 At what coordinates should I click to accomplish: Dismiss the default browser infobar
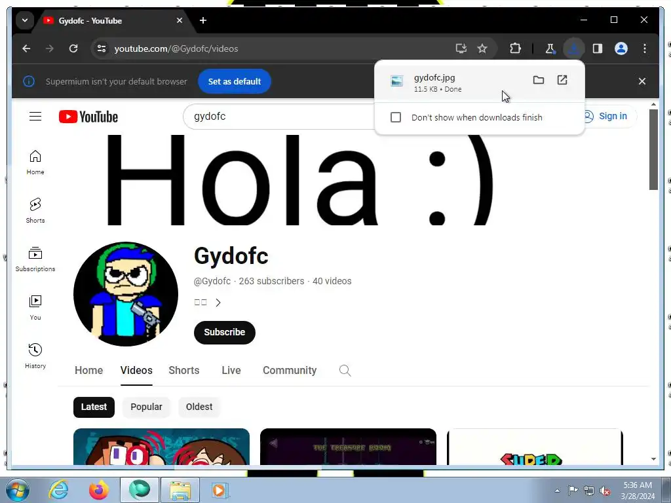(x=642, y=81)
